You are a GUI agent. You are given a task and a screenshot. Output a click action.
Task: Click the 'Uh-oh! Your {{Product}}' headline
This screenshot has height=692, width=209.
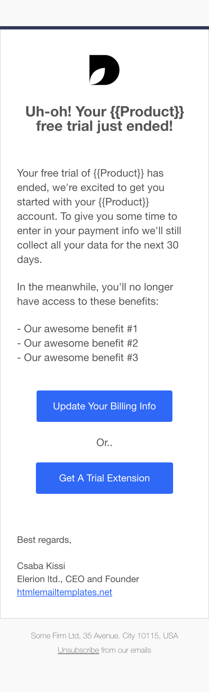click(104, 112)
